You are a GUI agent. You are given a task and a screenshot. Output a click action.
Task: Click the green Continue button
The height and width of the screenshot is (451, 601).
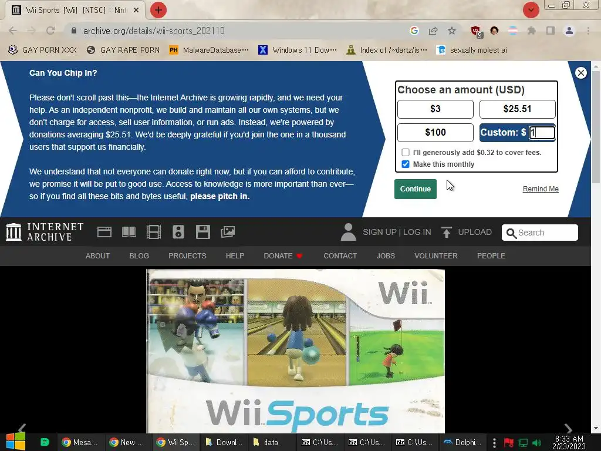[x=416, y=189]
